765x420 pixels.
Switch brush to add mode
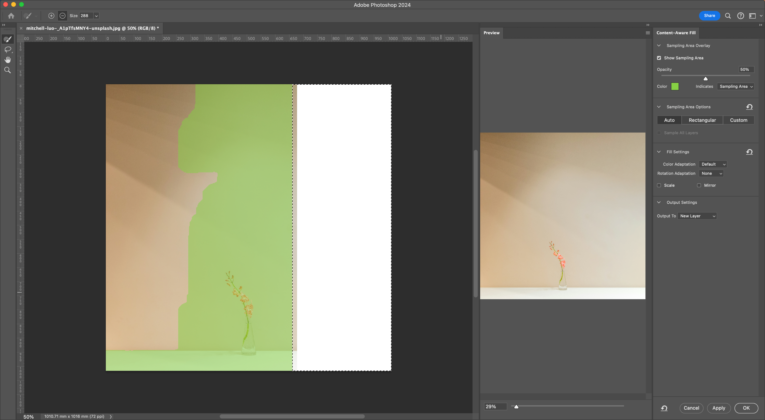(51, 16)
